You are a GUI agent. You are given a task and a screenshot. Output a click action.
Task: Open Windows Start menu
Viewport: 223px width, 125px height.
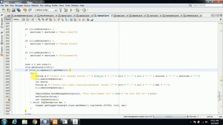4,122
